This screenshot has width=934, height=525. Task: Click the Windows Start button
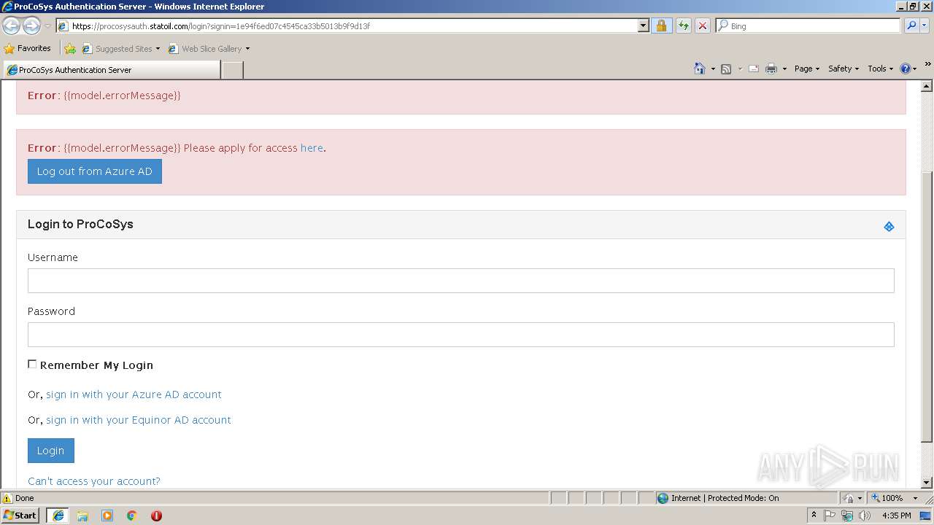(20, 516)
